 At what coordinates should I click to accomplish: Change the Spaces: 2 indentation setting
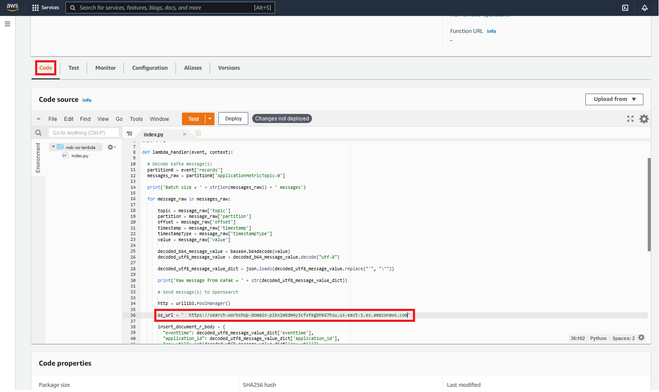(623, 338)
